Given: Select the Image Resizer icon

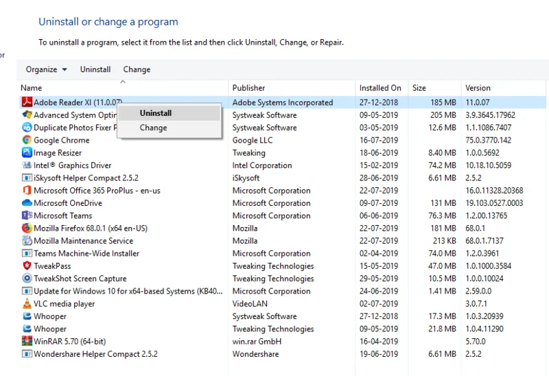Looking at the screenshot, I should click(x=27, y=152).
